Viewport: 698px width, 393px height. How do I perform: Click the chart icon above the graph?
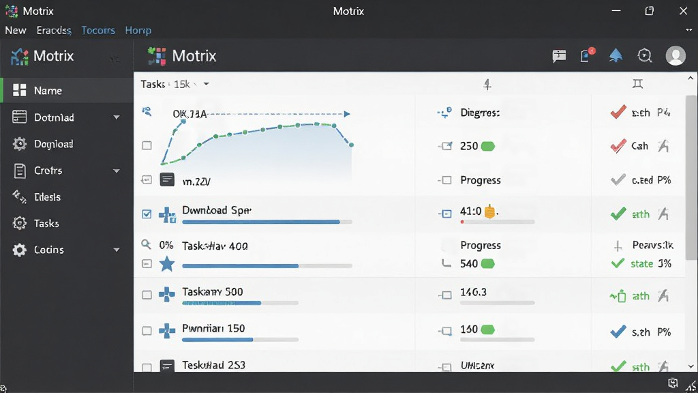click(x=147, y=111)
